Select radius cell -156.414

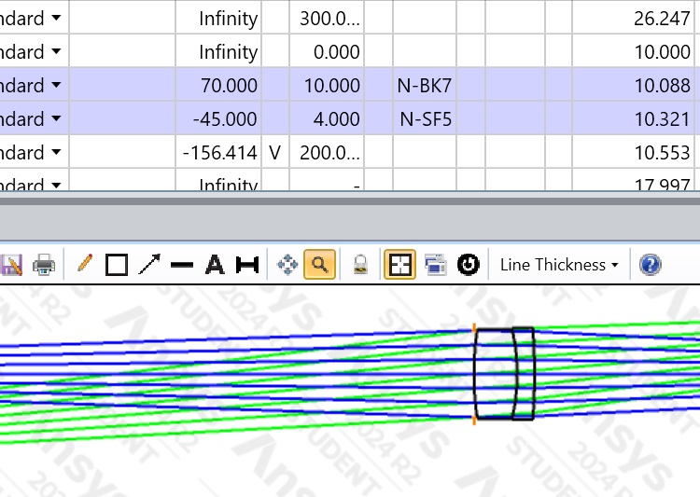[x=218, y=152]
